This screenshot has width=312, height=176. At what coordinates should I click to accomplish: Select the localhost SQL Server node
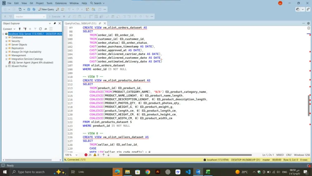tap(35, 34)
